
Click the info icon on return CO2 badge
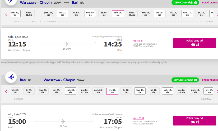coord(196,80)
